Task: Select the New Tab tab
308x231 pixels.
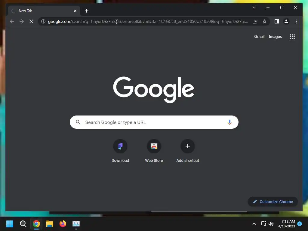Action: click(x=44, y=11)
